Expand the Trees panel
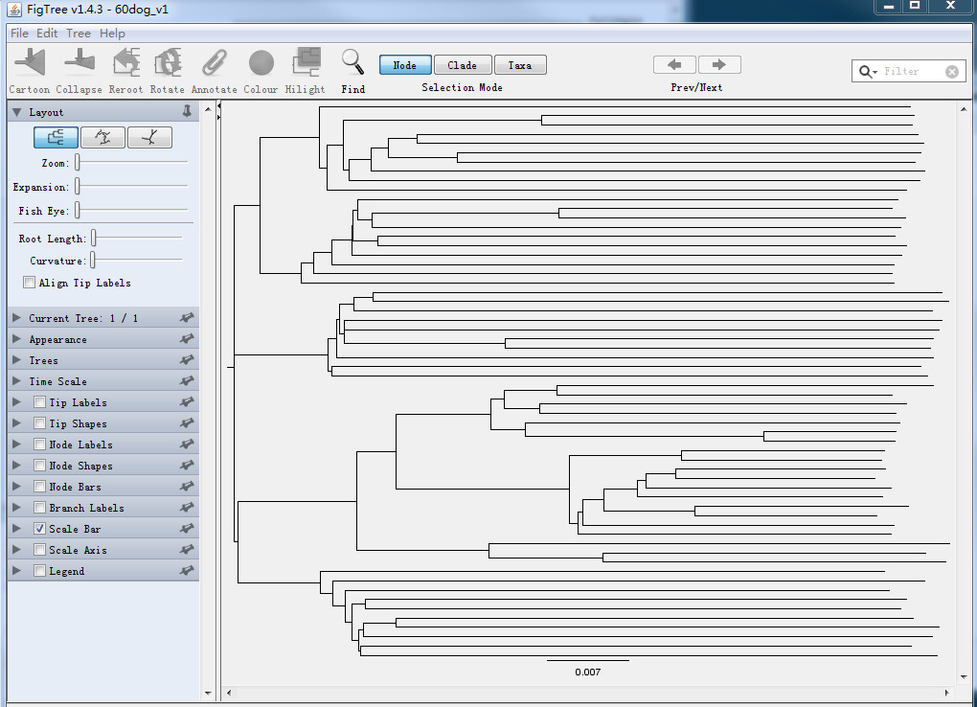This screenshot has height=707, width=977. pos(17,360)
